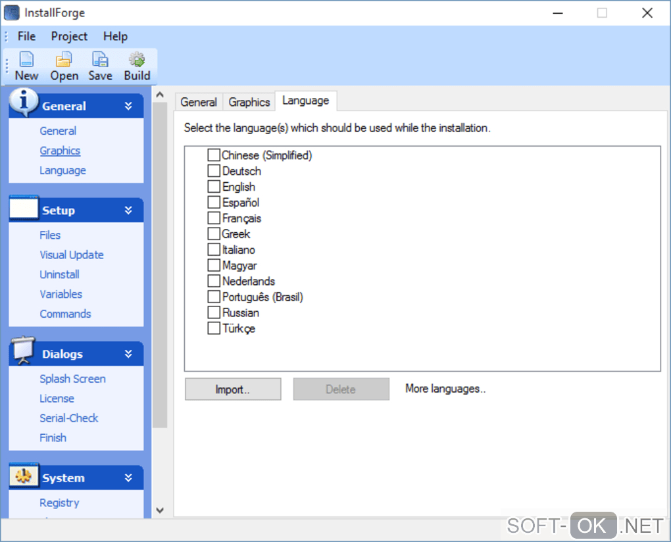The width and height of the screenshot is (671, 542).
Task: Open the Variables settings link
Action: (x=61, y=294)
